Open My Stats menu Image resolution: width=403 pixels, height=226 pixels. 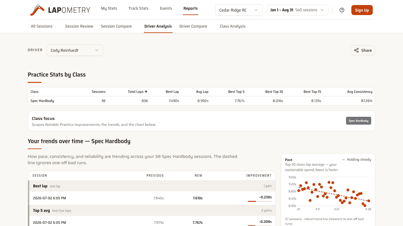109,8
